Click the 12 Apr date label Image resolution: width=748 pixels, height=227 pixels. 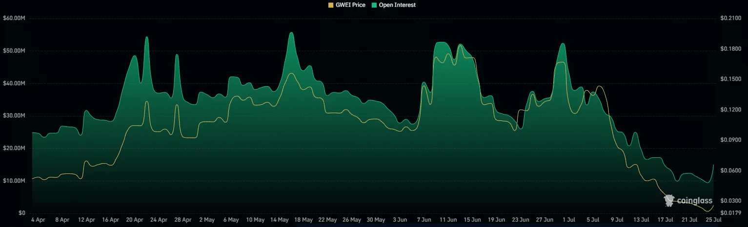(x=86, y=220)
